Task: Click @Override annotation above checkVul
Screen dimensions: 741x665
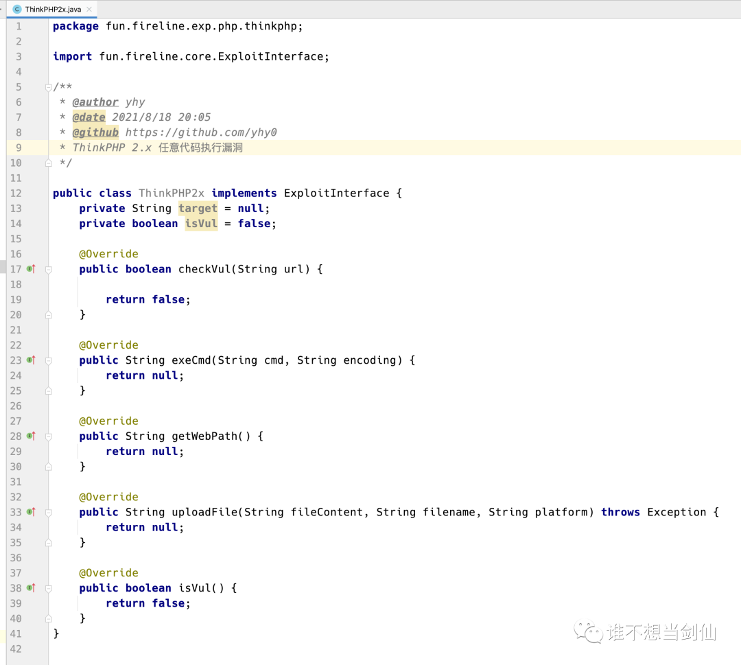Action: [x=108, y=254]
